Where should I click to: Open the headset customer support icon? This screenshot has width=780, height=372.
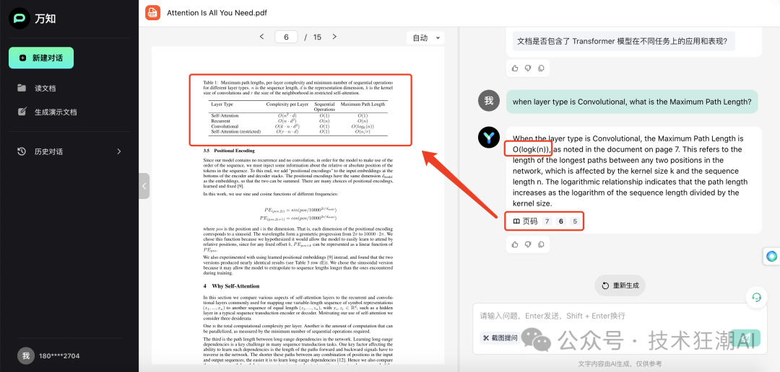tap(757, 297)
